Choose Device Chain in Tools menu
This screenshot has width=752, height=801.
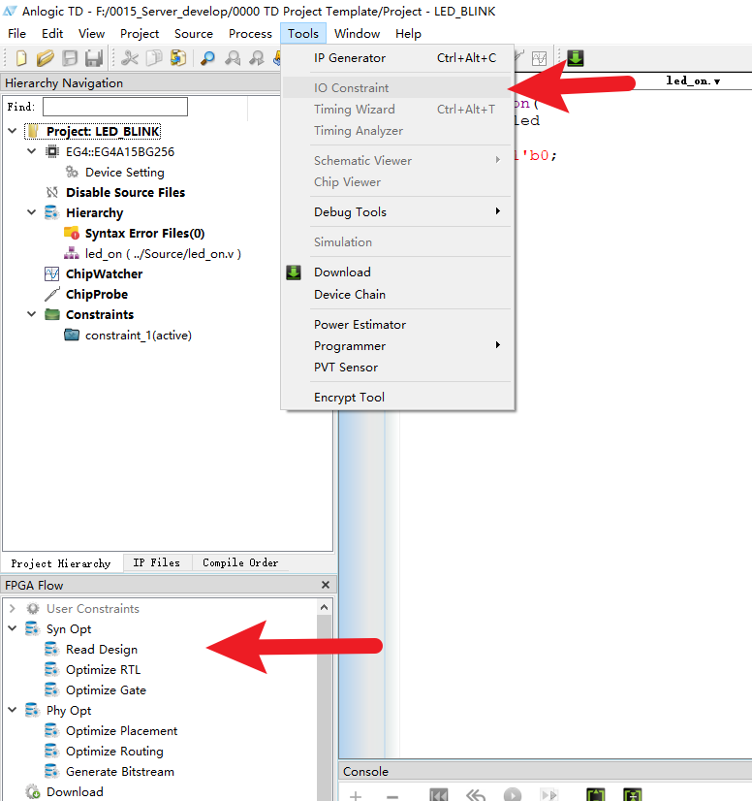coord(397,294)
